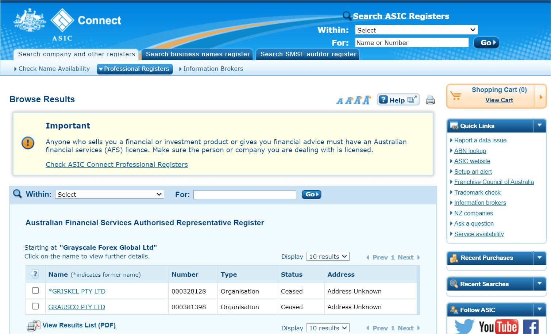Screen dimensions: 551x334
Task: Open ASIC website link
Action: pyautogui.click(x=472, y=161)
